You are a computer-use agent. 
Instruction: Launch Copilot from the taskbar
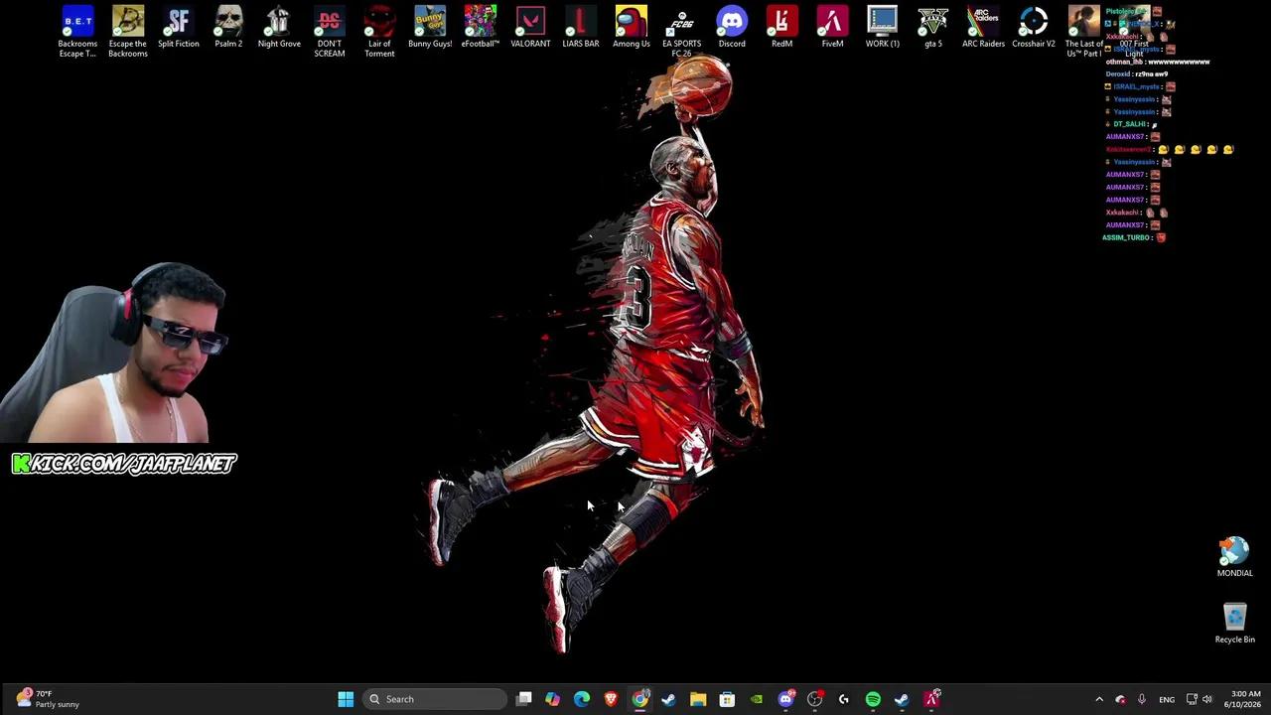[553, 699]
